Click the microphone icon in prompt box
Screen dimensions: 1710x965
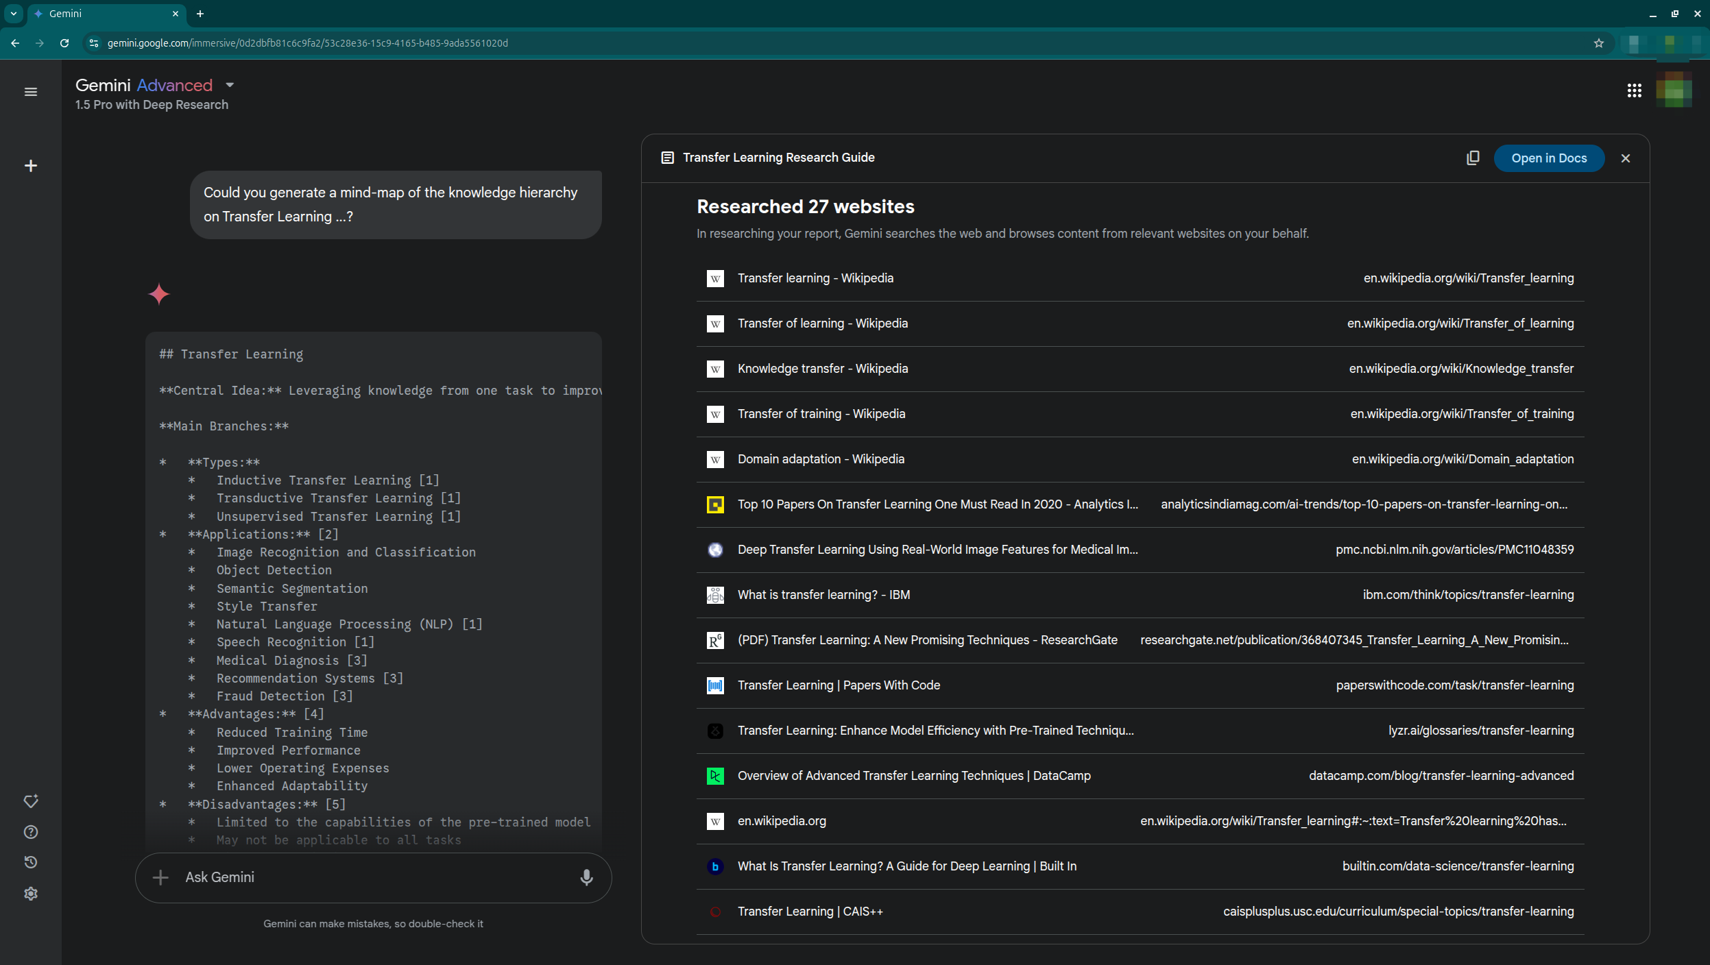(586, 877)
